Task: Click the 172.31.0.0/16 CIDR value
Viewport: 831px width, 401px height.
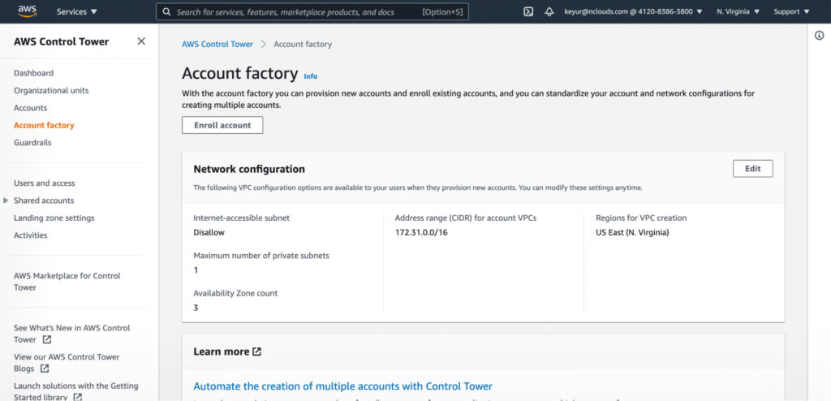Action: (x=421, y=232)
